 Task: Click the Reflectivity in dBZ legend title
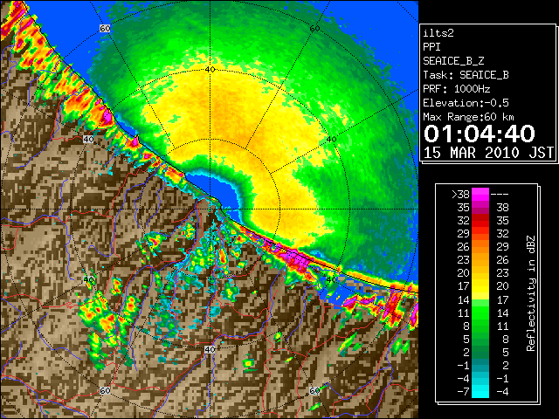pos(530,293)
